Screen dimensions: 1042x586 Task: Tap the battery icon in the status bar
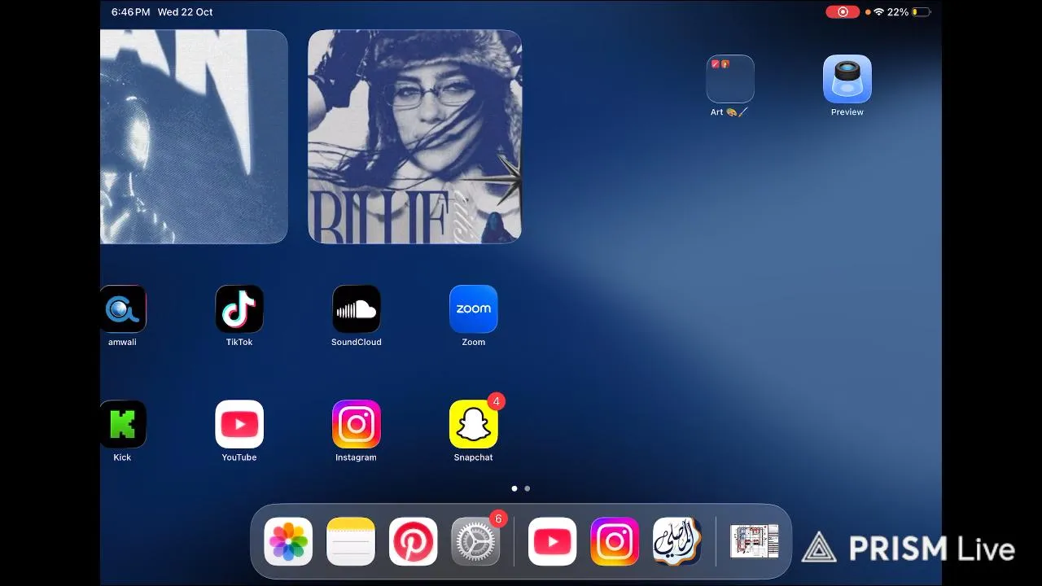click(922, 12)
